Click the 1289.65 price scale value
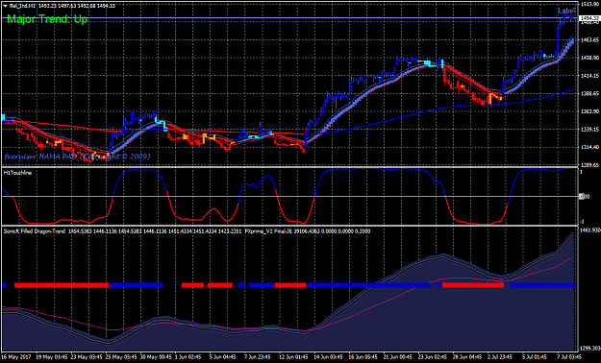601x363 pixels. click(589, 165)
